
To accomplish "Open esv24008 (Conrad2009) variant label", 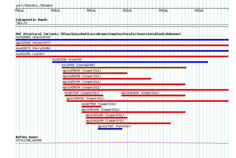I will (x=78, y=65).
